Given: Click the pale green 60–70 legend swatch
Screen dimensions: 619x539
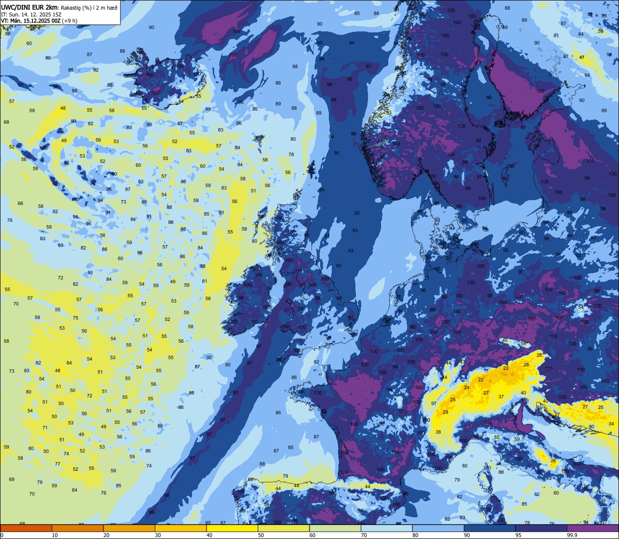Looking at the screenshot, I should (x=335, y=528).
